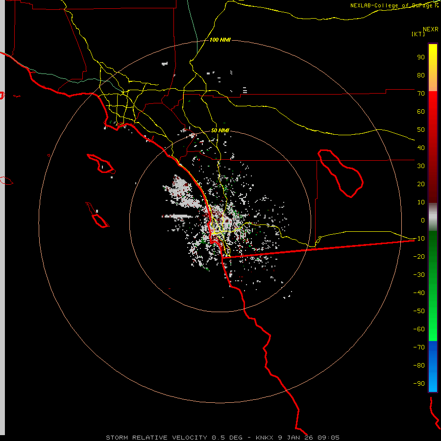Click the 90 value on the velocity scale

(421, 57)
